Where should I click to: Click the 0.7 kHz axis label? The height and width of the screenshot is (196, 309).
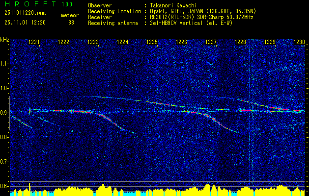click(x=4, y=162)
